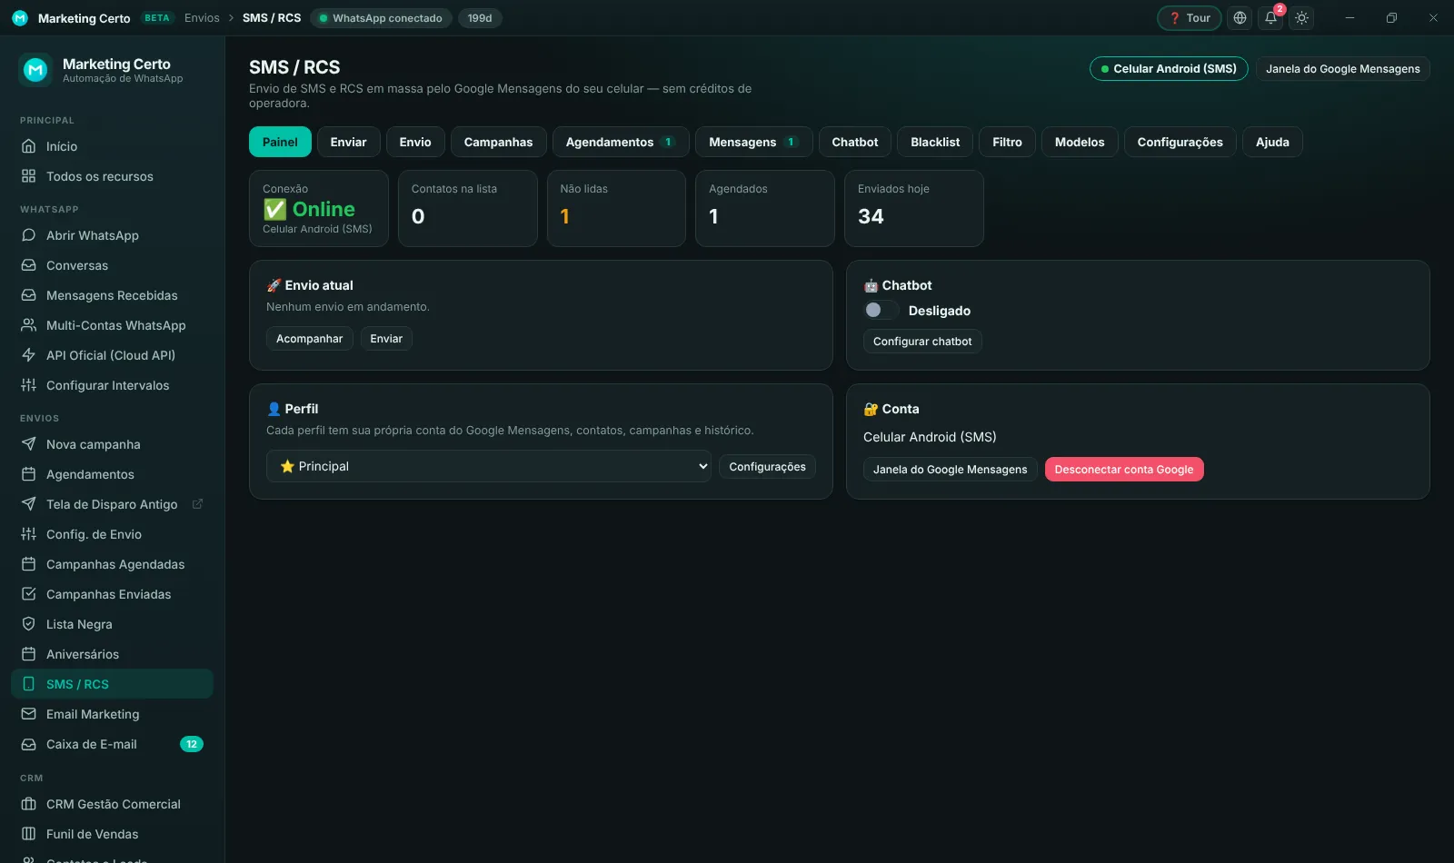Open the Agendamentos tab
This screenshot has height=863, width=1454.
pos(620,142)
